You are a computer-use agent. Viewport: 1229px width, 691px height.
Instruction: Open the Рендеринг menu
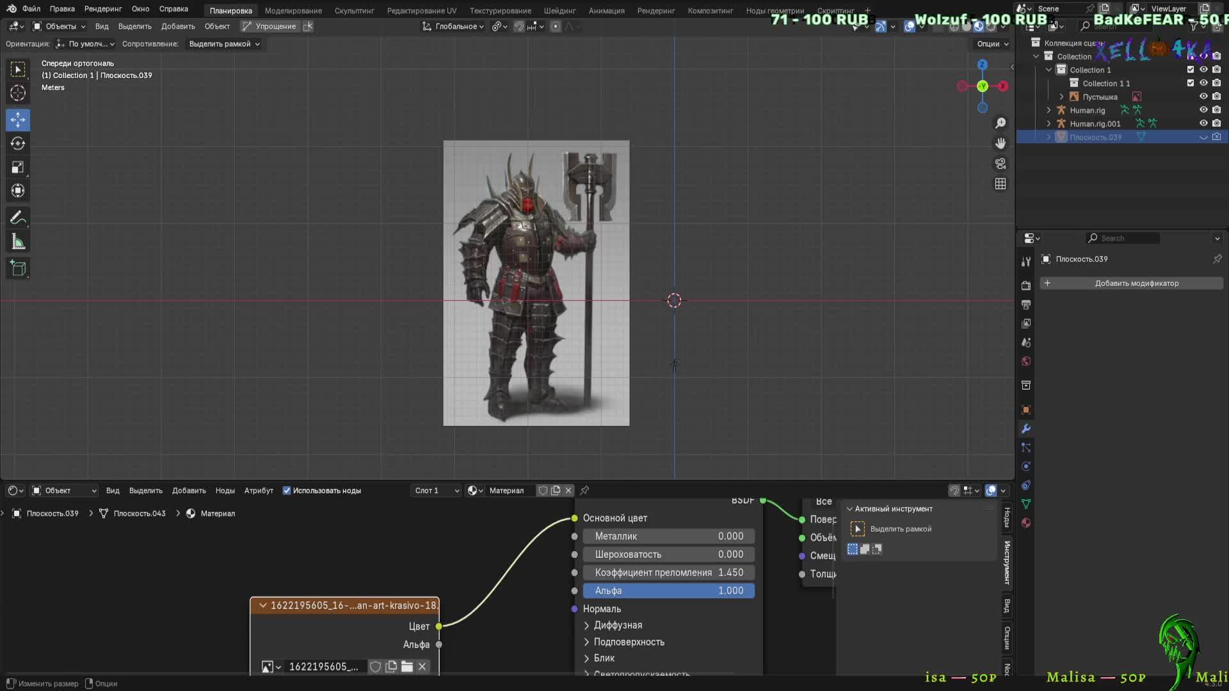[x=103, y=9]
